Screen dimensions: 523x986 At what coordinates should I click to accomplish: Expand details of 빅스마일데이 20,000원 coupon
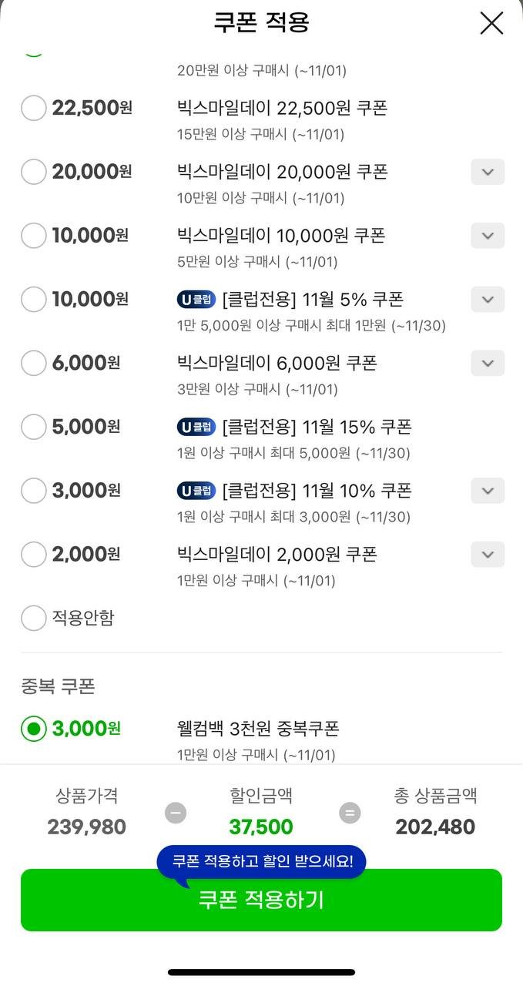coord(488,172)
